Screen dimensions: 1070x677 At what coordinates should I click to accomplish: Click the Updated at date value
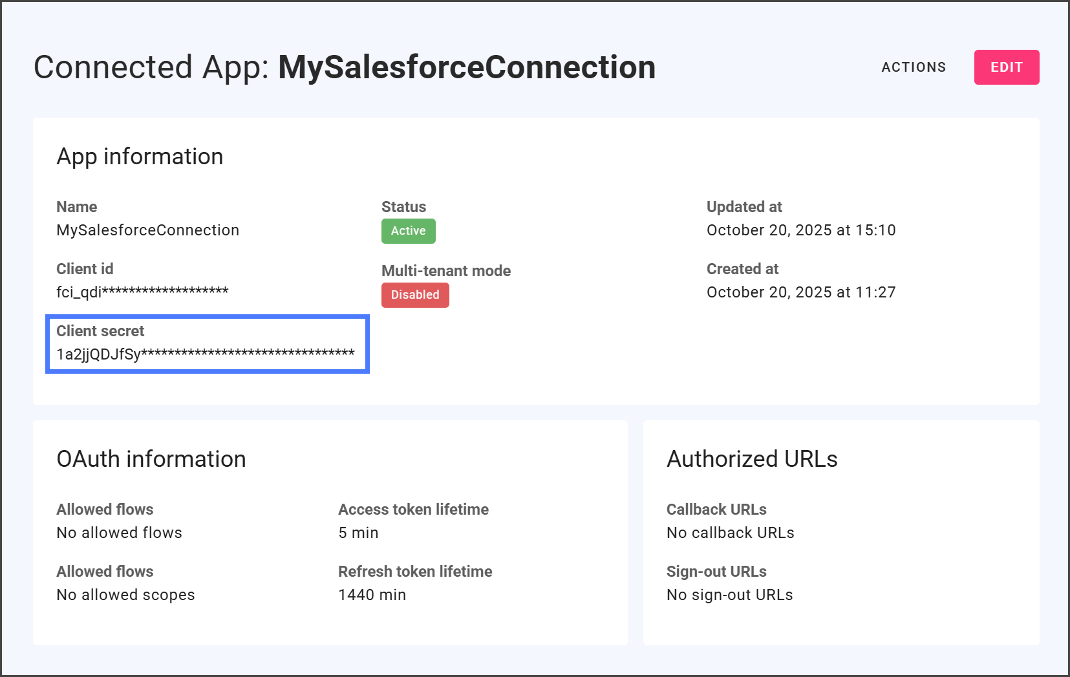point(800,230)
